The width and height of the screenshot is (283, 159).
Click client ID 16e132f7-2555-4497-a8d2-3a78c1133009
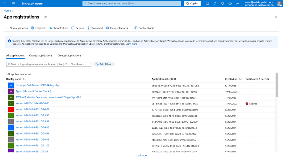(x=174, y=92)
